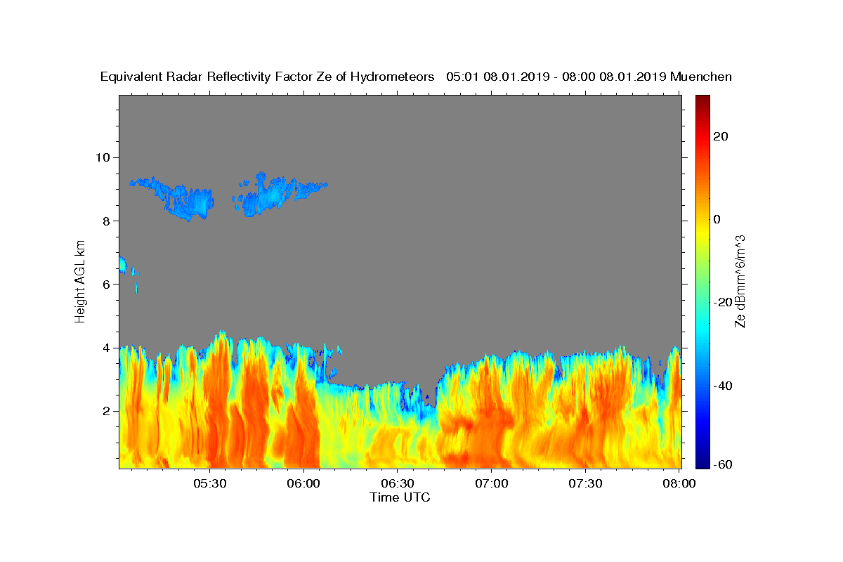Click the '06:00' time tick label
This screenshot has width=843, height=562.
point(303,483)
